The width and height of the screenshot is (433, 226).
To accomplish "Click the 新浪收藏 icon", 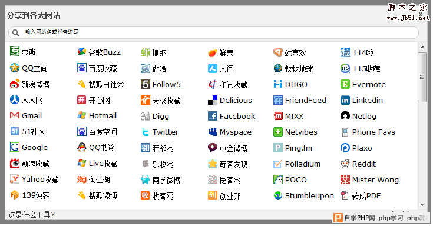I will 15,164.
